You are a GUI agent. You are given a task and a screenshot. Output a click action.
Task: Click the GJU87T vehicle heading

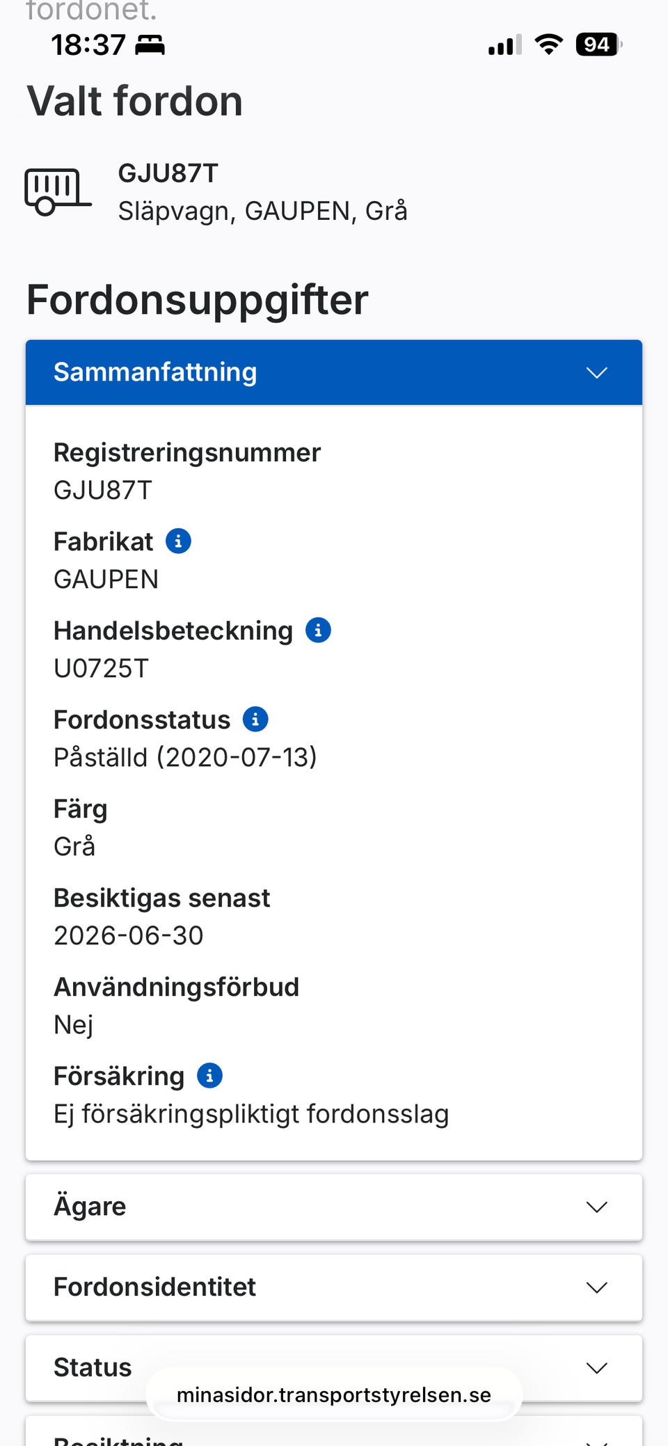click(x=168, y=173)
